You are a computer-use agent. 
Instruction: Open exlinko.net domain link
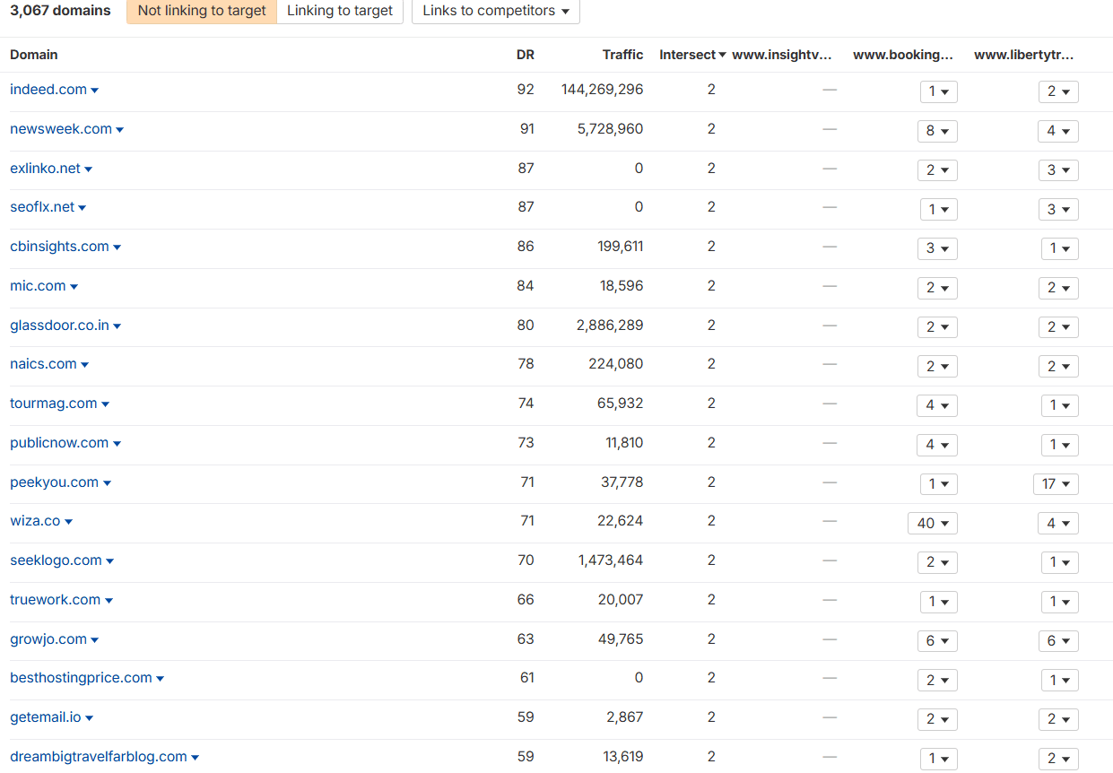point(45,169)
